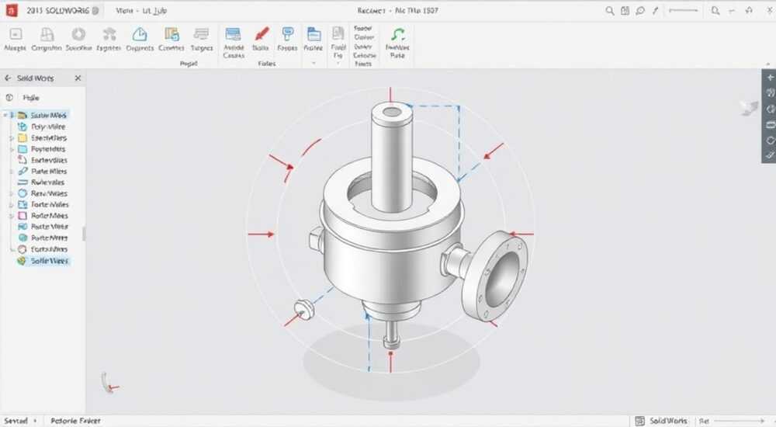Expand the Piate Miles tree node
The width and height of the screenshot is (776, 427).
[x=12, y=172]
